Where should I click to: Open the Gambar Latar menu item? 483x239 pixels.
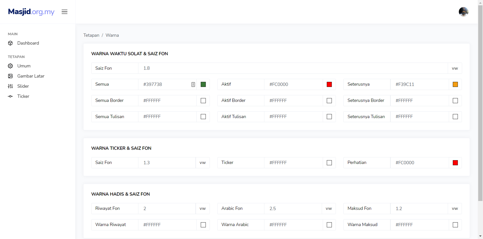coord(31,76)
